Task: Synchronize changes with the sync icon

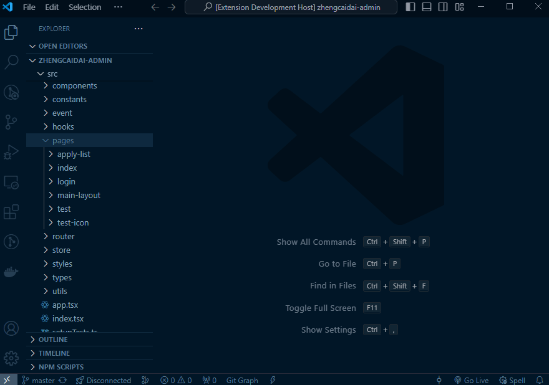Action: (62, 380)
